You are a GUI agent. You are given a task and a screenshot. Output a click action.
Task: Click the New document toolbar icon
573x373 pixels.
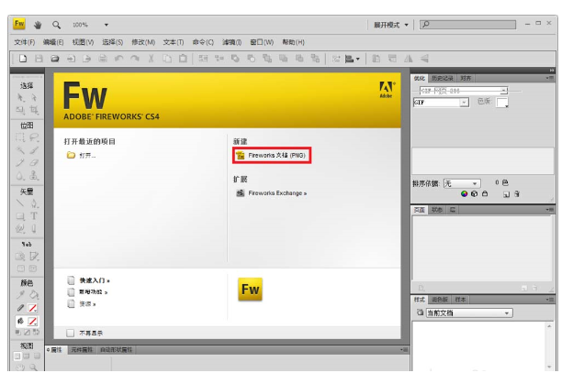coord(23,59)
